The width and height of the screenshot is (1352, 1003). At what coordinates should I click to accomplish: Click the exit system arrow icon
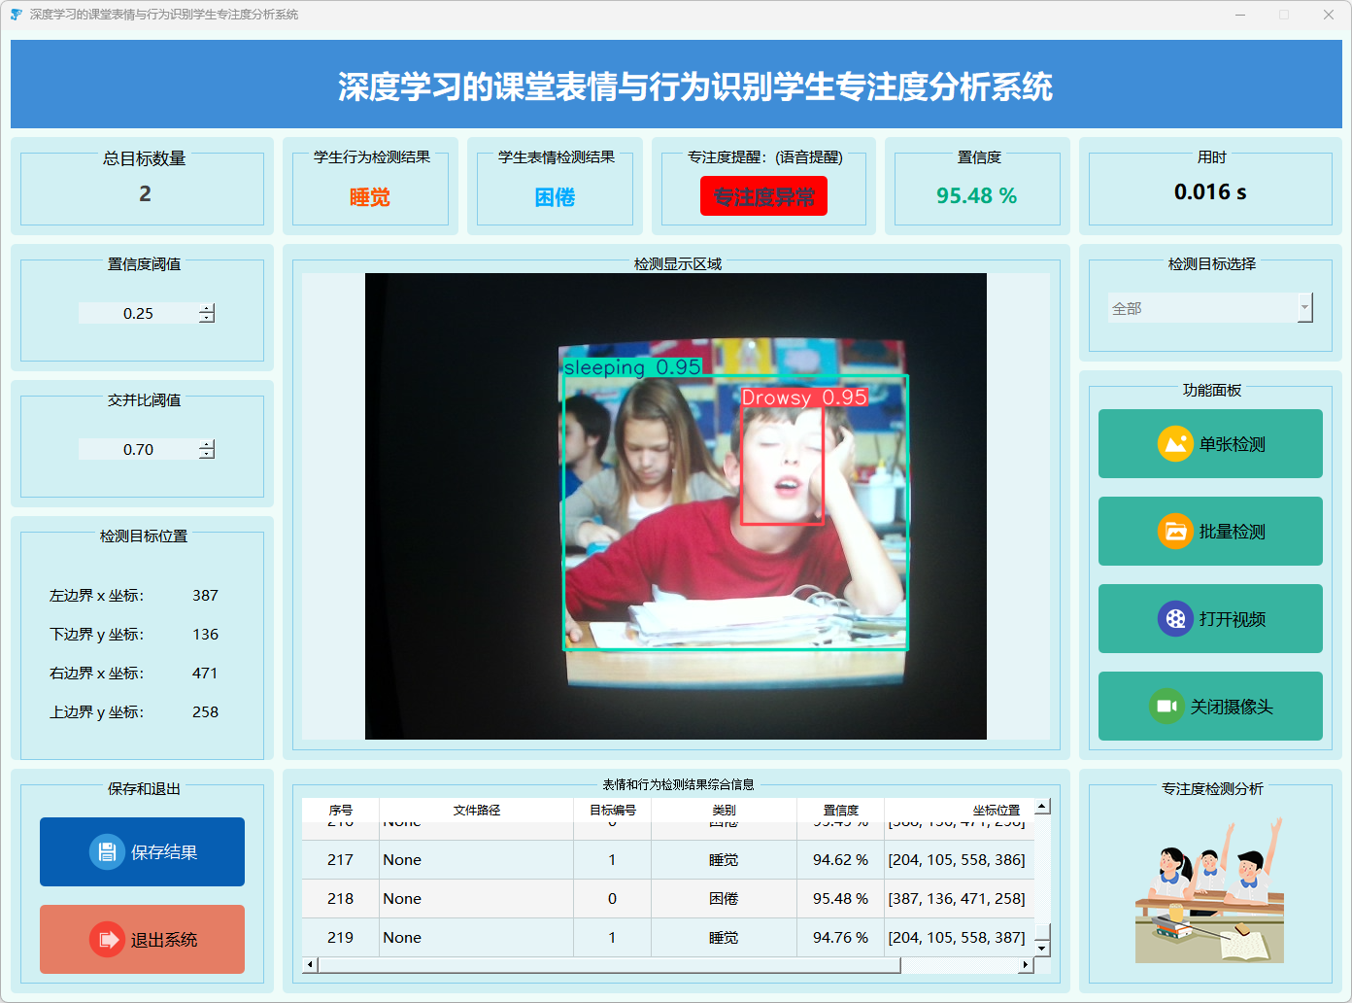[x=107, y=940]
